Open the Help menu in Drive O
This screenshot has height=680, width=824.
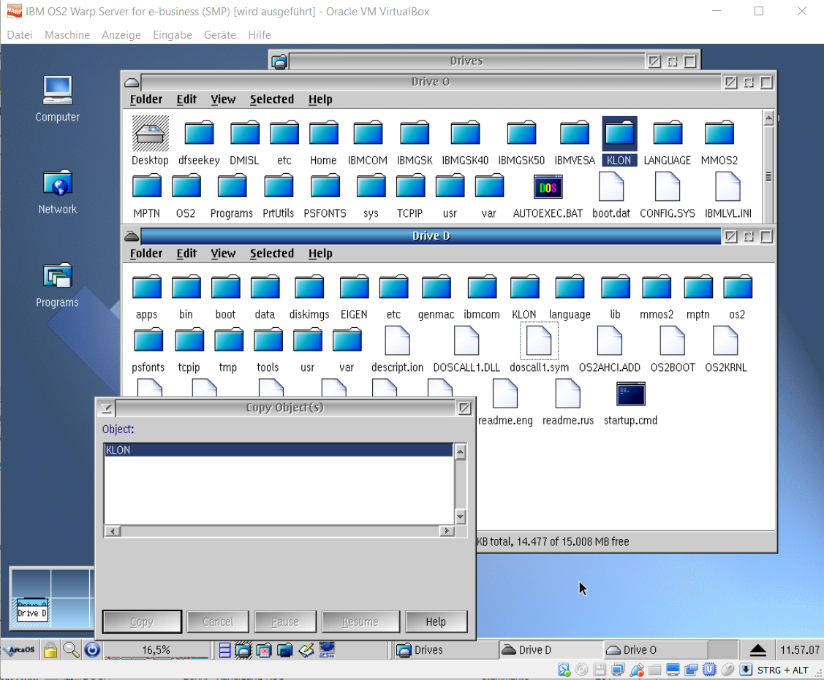pos(320,99)
